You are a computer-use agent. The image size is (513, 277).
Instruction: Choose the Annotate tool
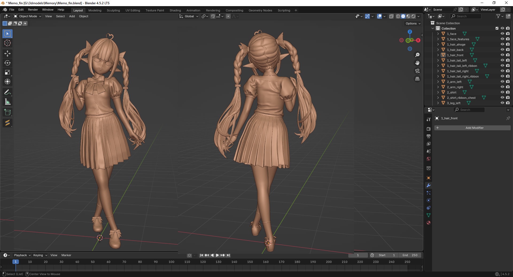click(7, 92)
